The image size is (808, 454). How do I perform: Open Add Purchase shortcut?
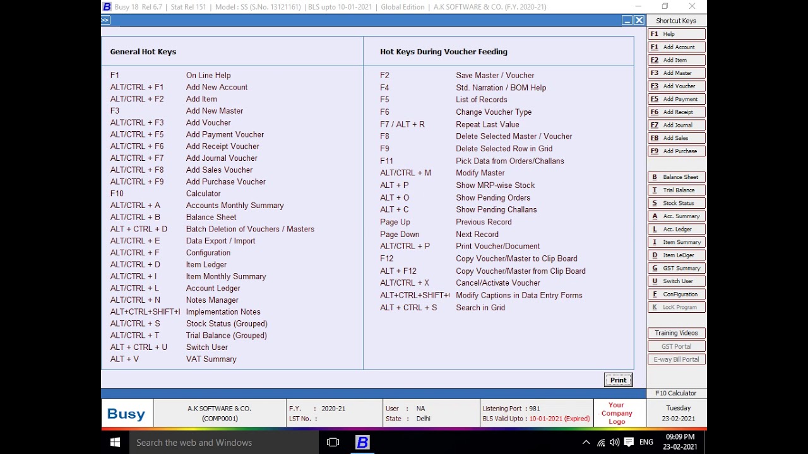pos(676,151)
